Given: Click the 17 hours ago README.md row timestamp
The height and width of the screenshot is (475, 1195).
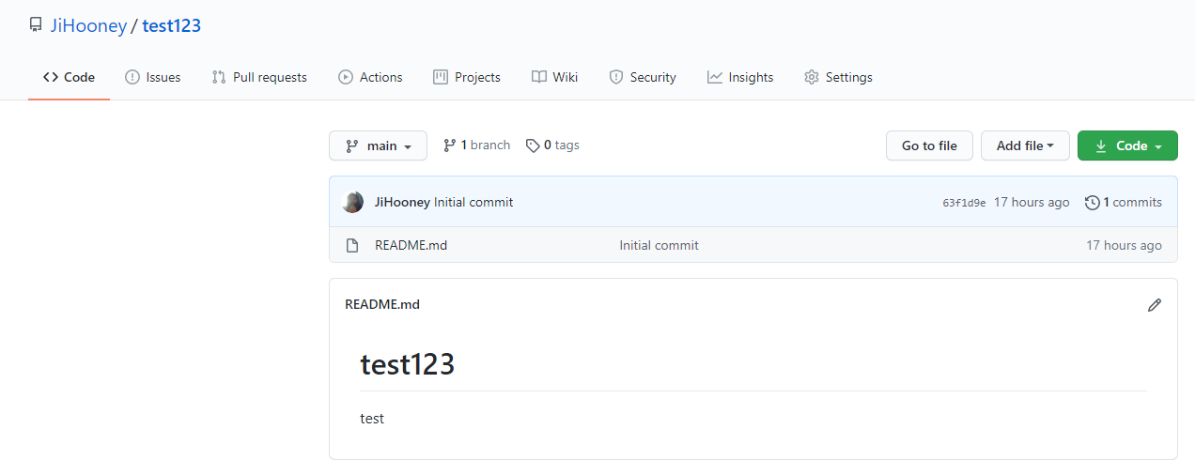Looking at the screenshot, I should (x=1125, y=245).
